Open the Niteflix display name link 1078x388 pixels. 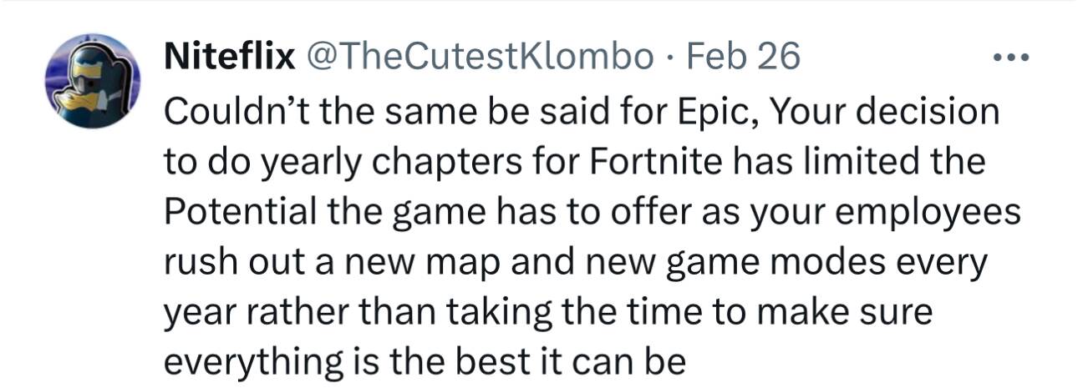pyautogui.click(x=230, y=56)
